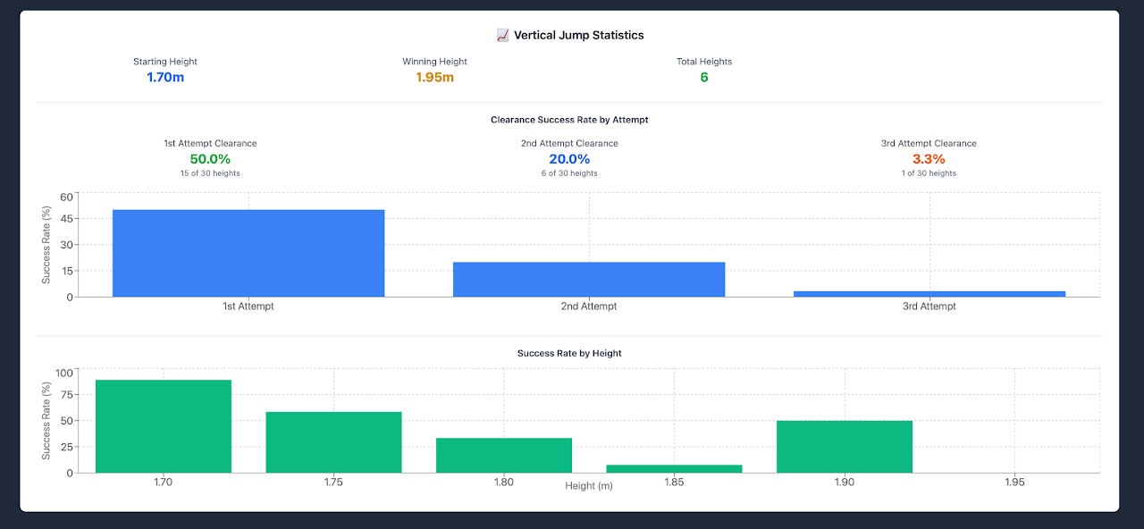Click the 3.3% third attempt clearance figure
Screen dimensions: 1144x529
click(929, 159)
